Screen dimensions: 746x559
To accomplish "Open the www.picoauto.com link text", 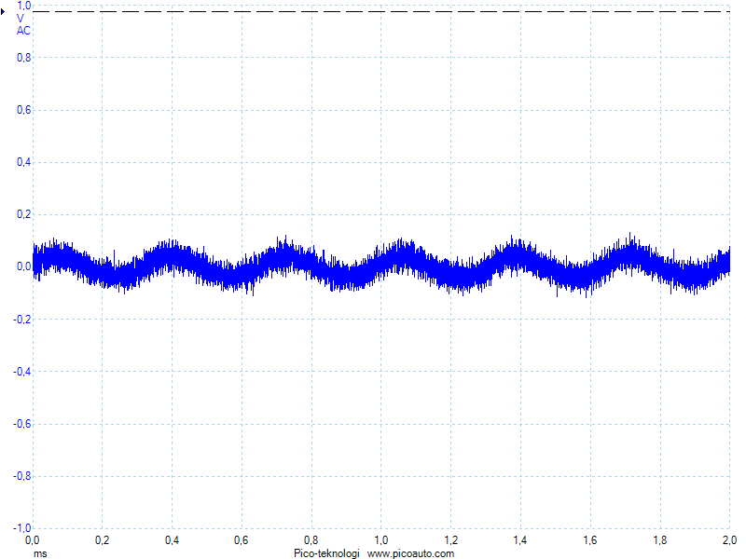I will coord(410,553).
